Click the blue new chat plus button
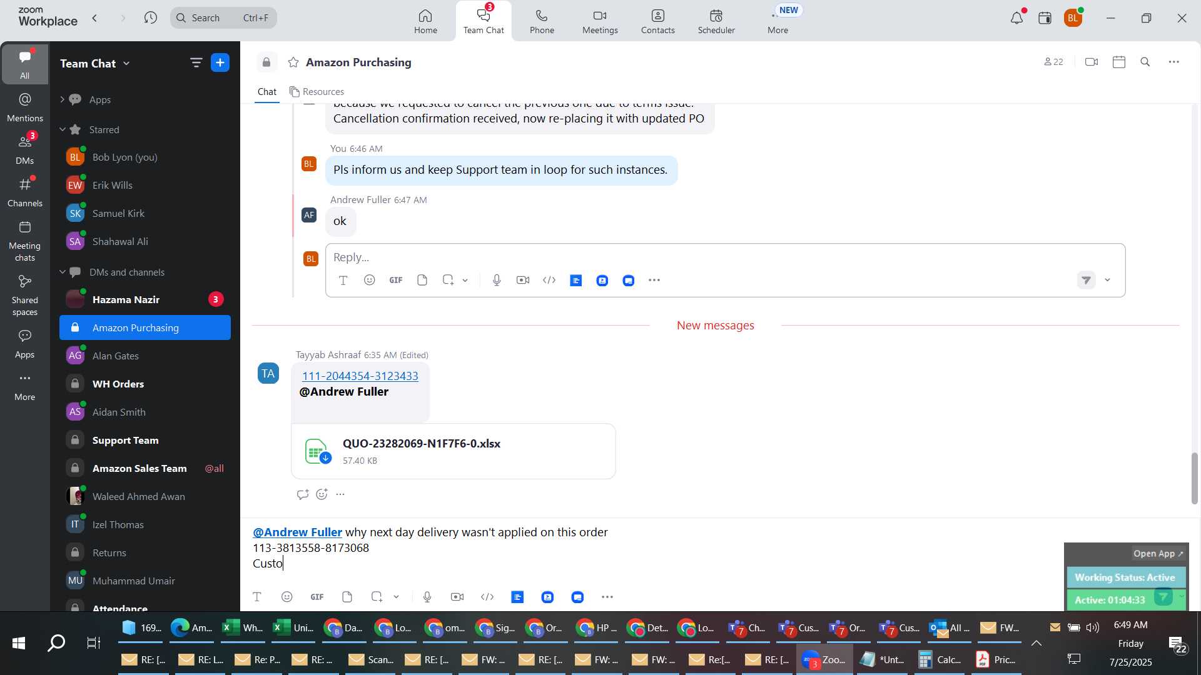The image size is (1201, 675). [220, 62]
